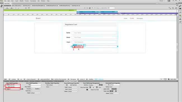Enable the Circle checkbox
Screen dimensions: 182x102
click(50, 87)
